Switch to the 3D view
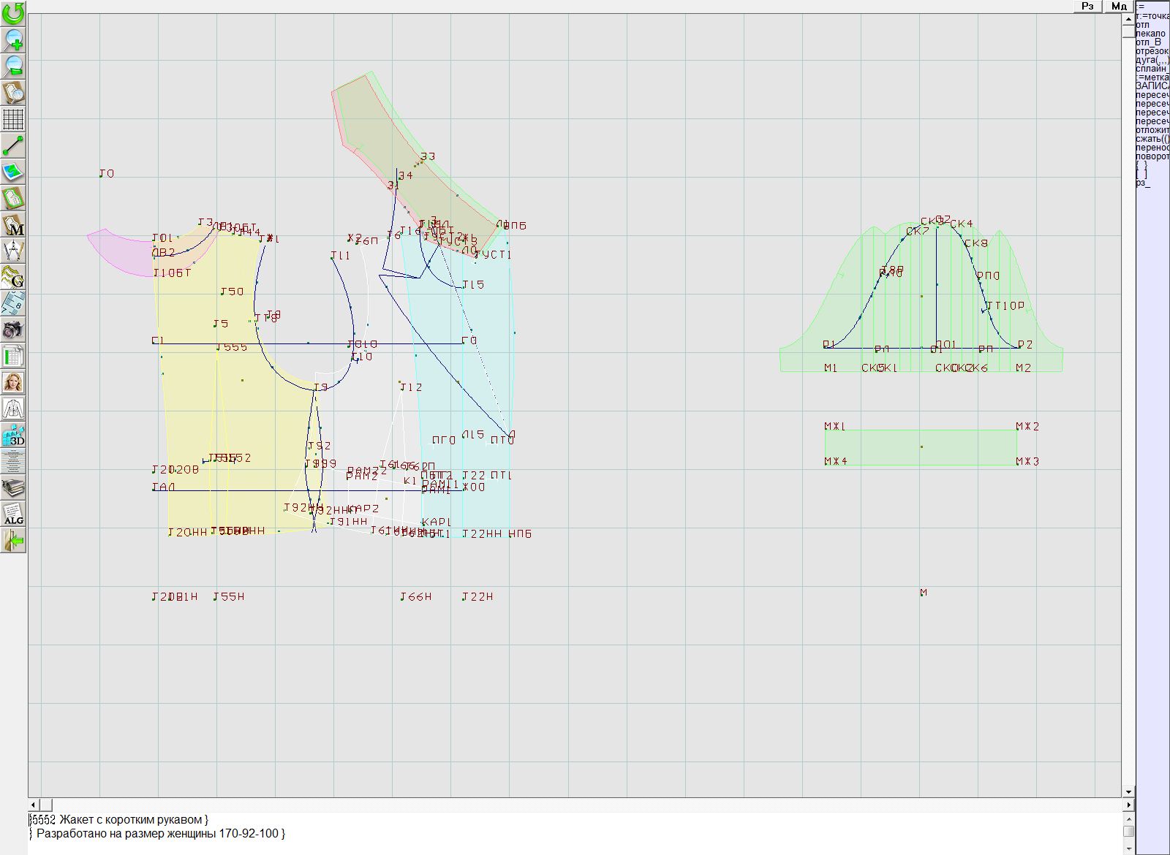This screenshot has width=1170, height=855. [x=13, y=436]
